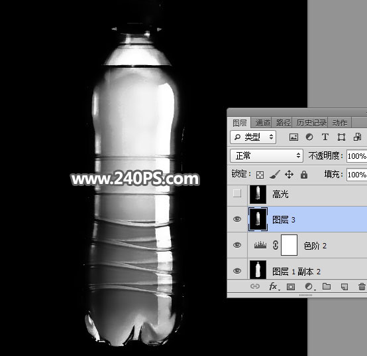The width and height of the screenshot is (367, 356).
Task: Select the layer named 图层 1 副本 2
Action: (296, 272)
